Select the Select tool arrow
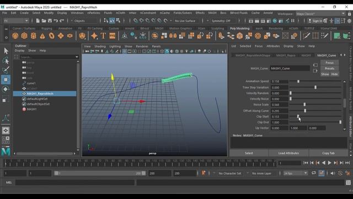 coord(6,51)
